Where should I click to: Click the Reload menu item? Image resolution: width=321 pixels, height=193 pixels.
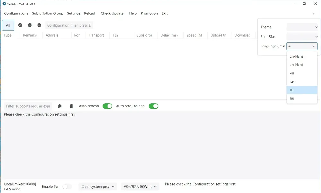[x=90, y=13]
